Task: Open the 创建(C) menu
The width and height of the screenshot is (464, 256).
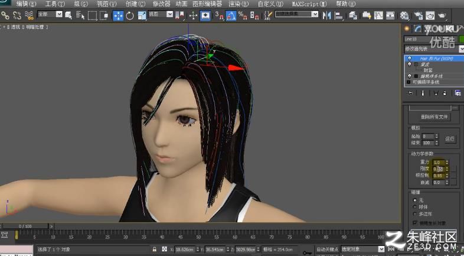Action: coord(135,4)
